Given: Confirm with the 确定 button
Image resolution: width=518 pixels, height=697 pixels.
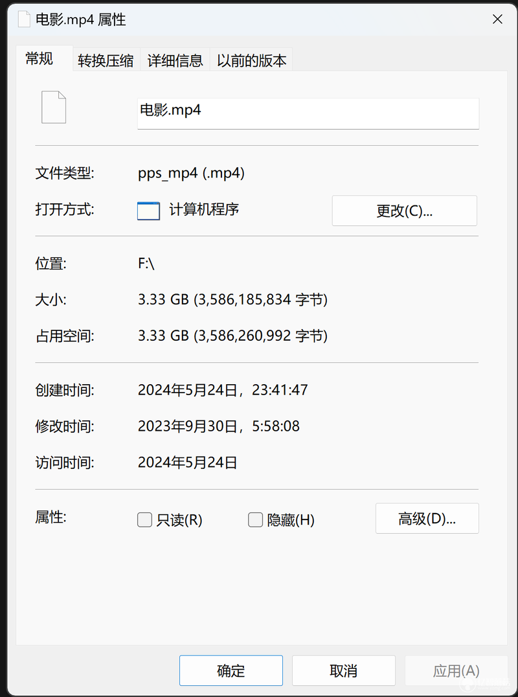Looking at the screenshot, I should coord(231,670).
